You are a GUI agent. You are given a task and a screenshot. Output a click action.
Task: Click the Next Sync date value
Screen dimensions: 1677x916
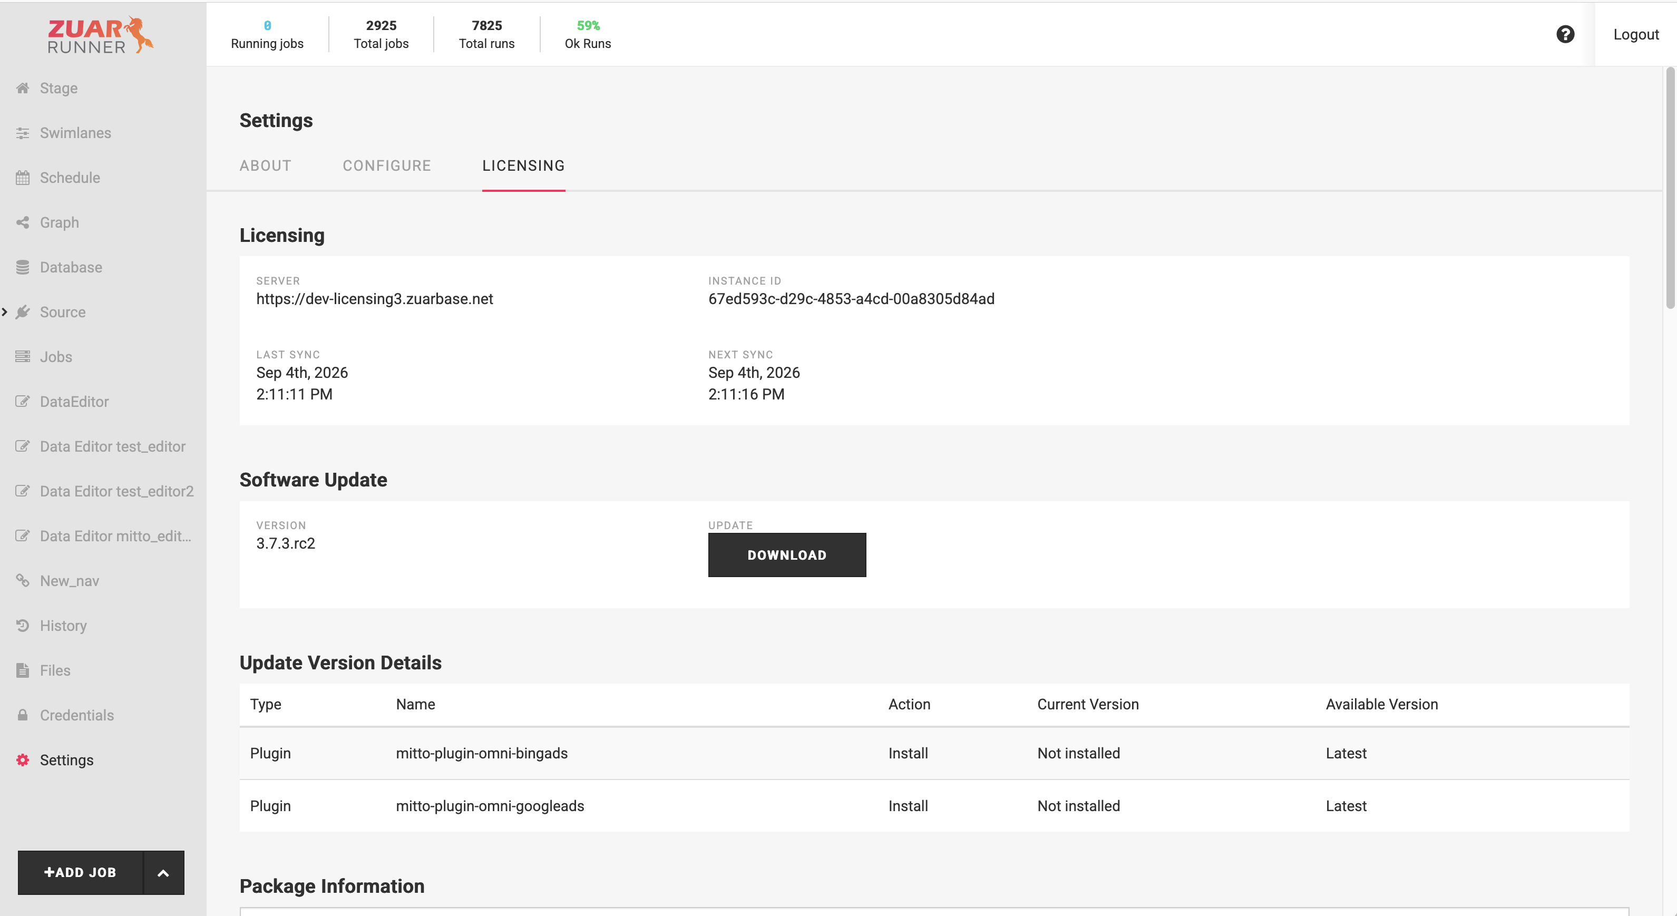pos(754,384)
